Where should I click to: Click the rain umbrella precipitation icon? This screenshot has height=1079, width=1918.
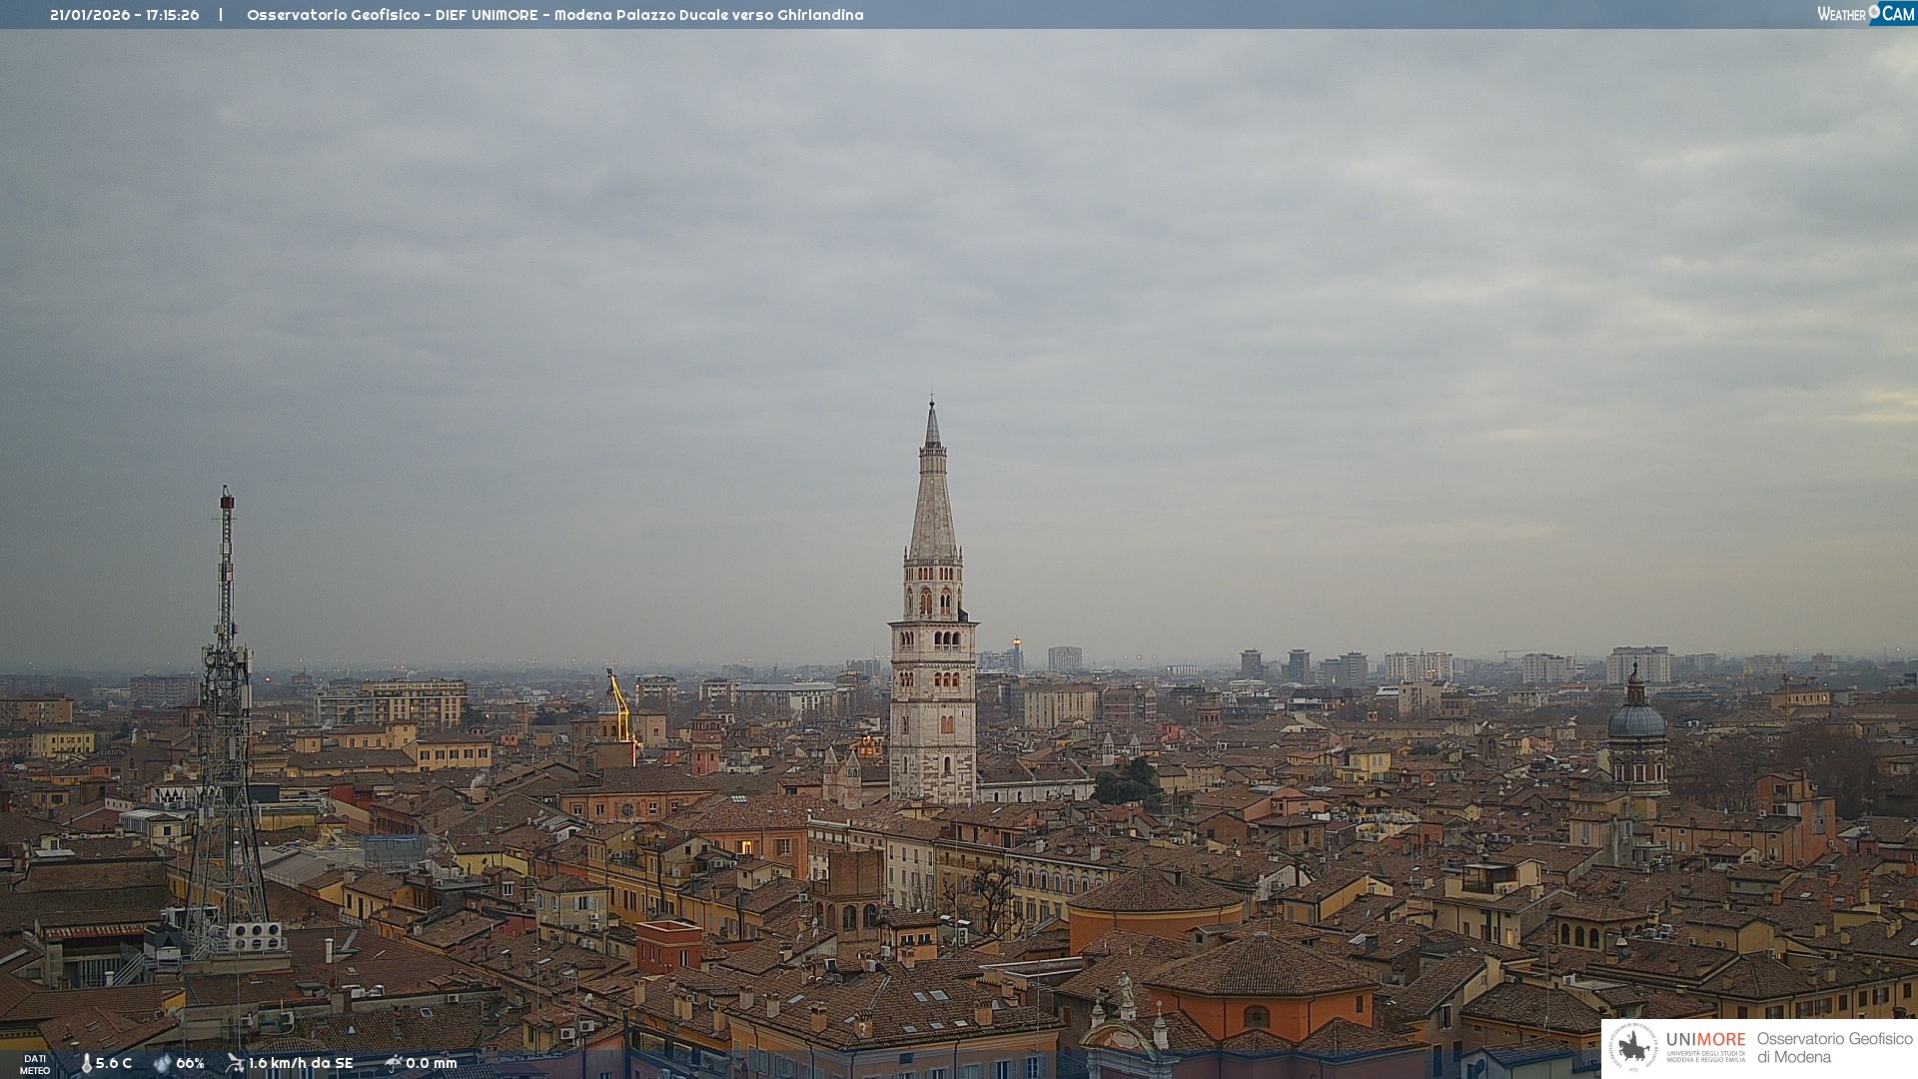394,1063
